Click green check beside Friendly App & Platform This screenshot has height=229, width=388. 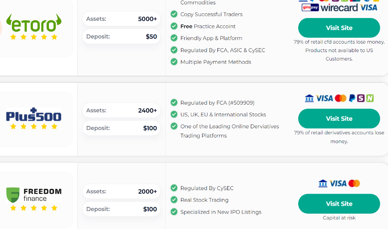[x=174, y=38]
